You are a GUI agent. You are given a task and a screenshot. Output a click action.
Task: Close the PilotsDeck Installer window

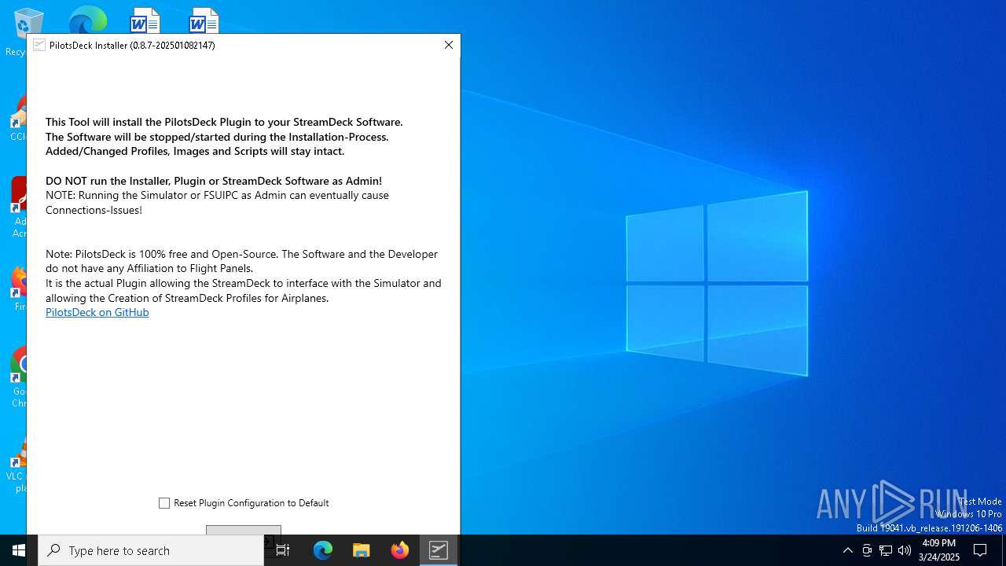pyautogui.click(x=449, y=45)
